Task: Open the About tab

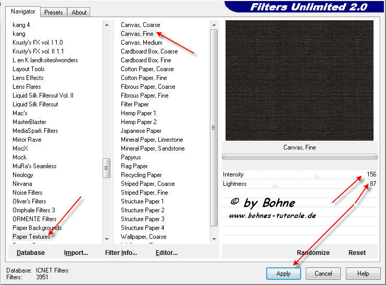Action: (x=79, y=12)
